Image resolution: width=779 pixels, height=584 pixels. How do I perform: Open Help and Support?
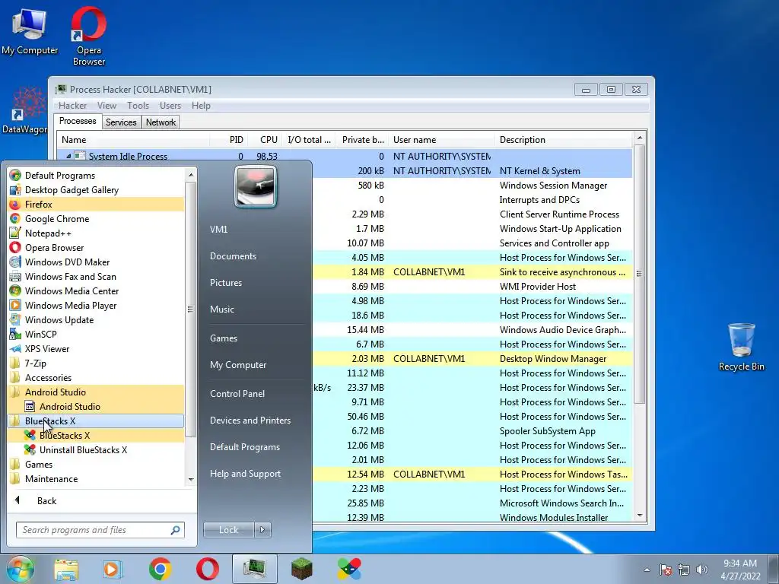pos(245,473)
